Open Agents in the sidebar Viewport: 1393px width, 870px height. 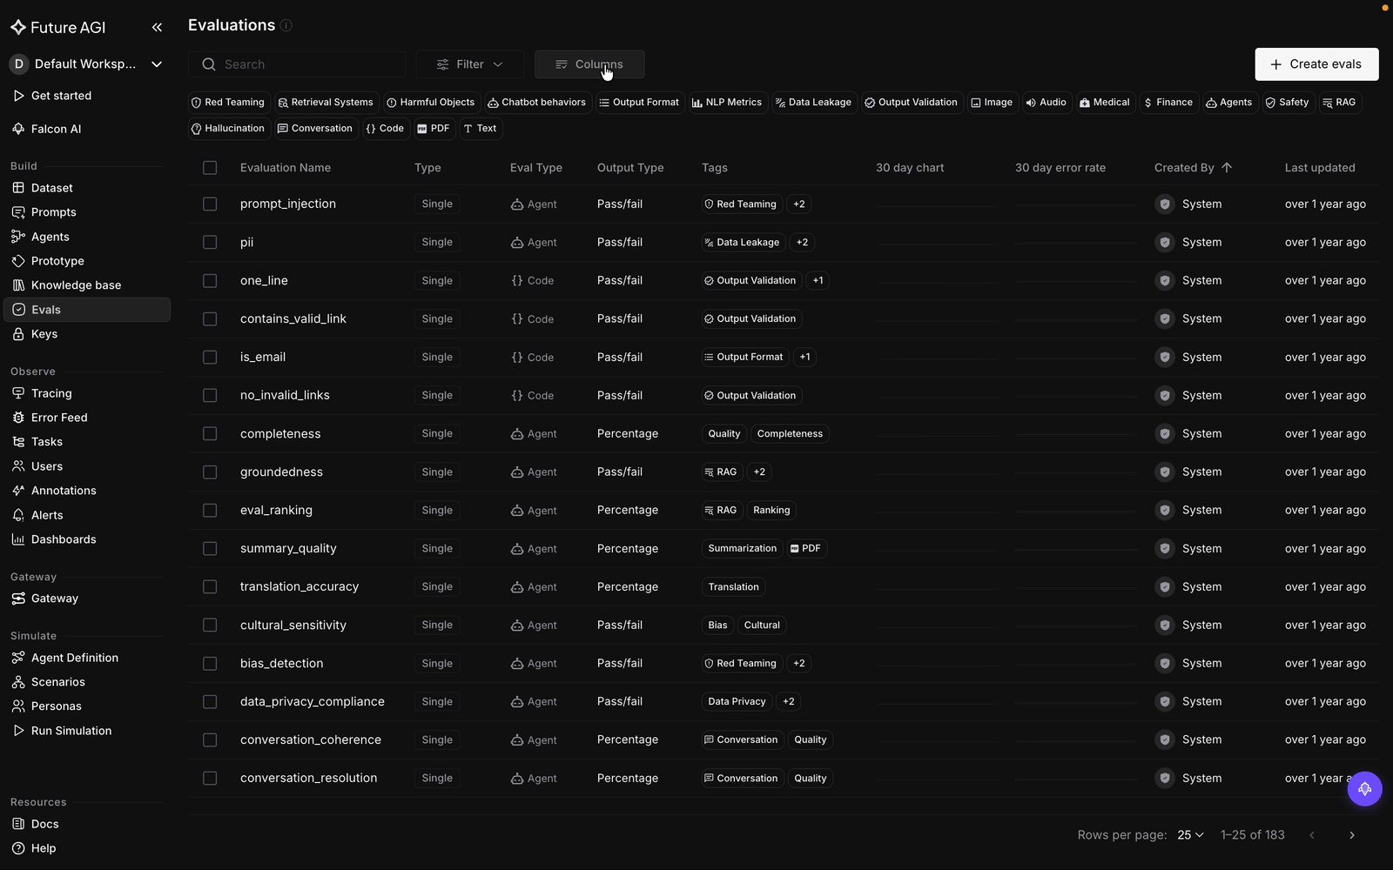click(87, 237)
